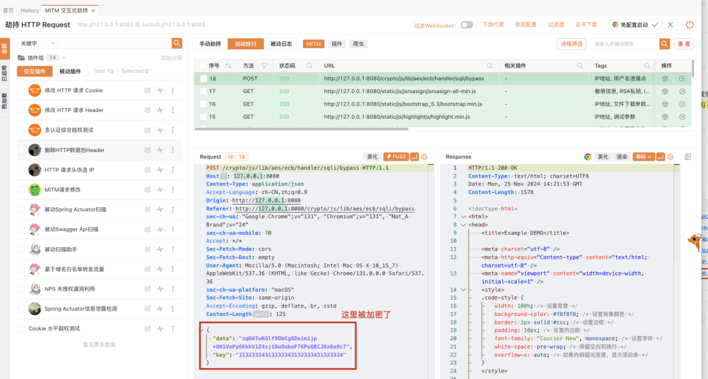The height and width of the screenshot is (379, 708).
Task: Click the horizontal scrollbar under request table
Action: [x=301, y=129]
